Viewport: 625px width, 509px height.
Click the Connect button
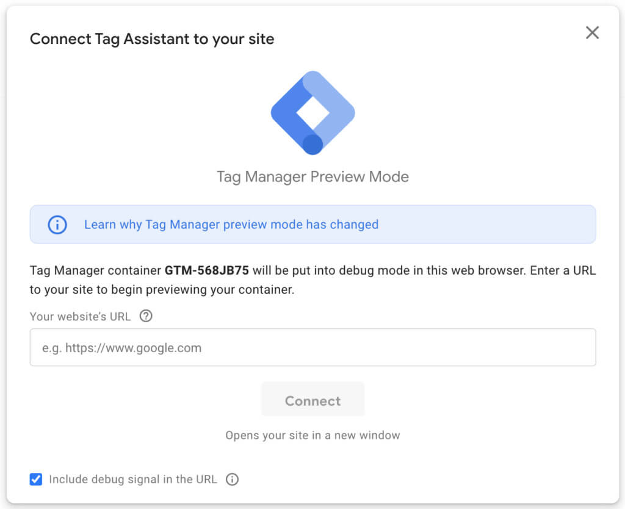(x=312, y=400)
